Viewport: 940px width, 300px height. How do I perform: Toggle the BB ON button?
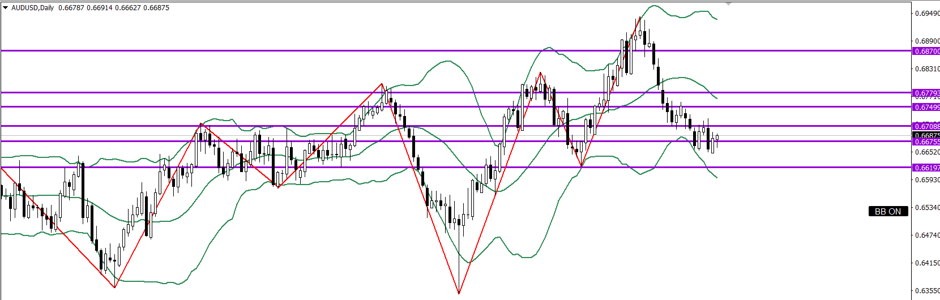[x=887, y=211]
